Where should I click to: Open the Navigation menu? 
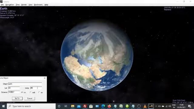pos(9,5)
